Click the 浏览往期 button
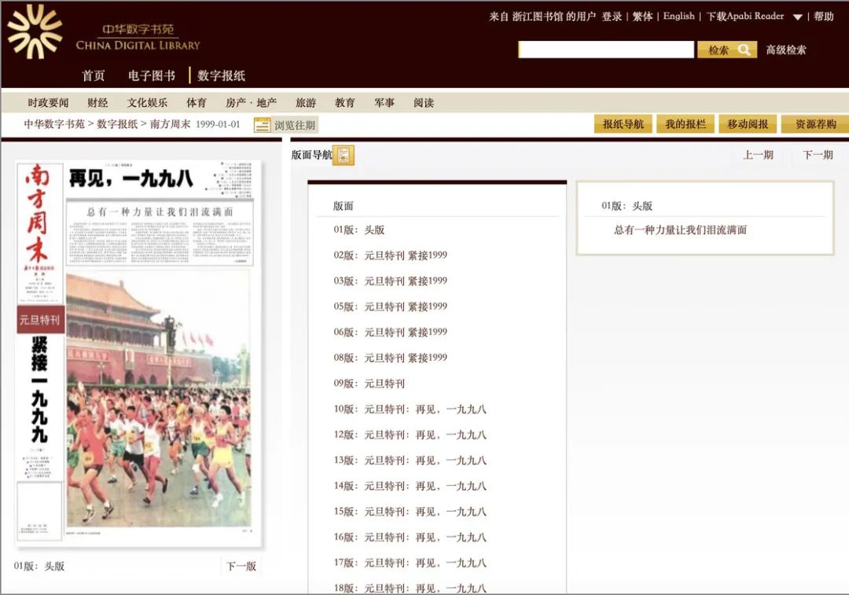Viewport: 849px width, 595px height. [x=285, y=125]
